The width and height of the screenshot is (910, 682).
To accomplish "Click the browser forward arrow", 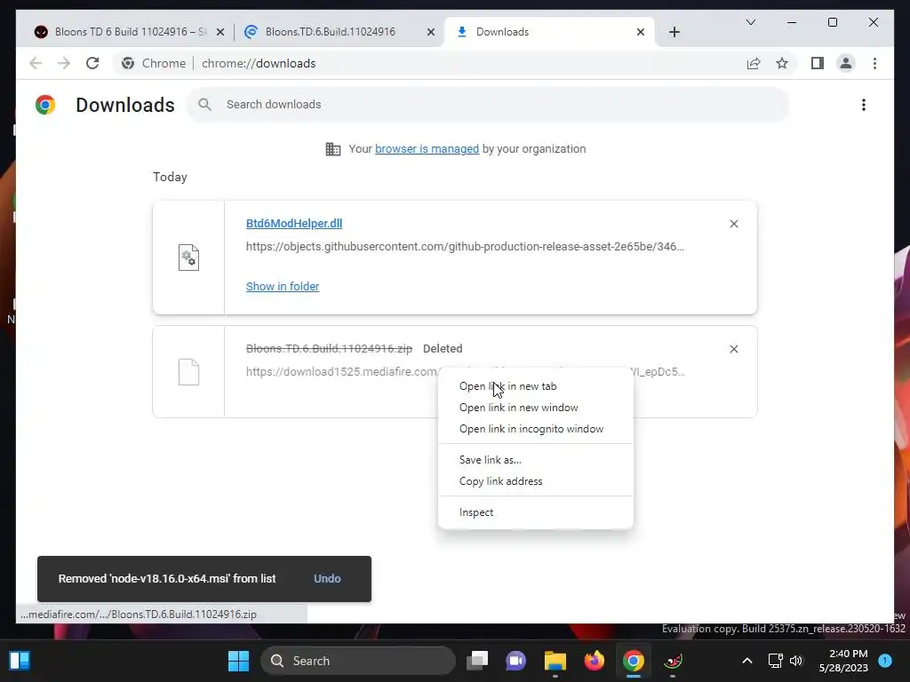I will click(x=64, y=63).
